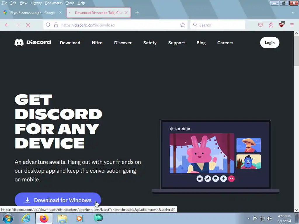Open the media player taskbar icon
The width and height of the screenshot is (299, 224).
coord(80,218)
